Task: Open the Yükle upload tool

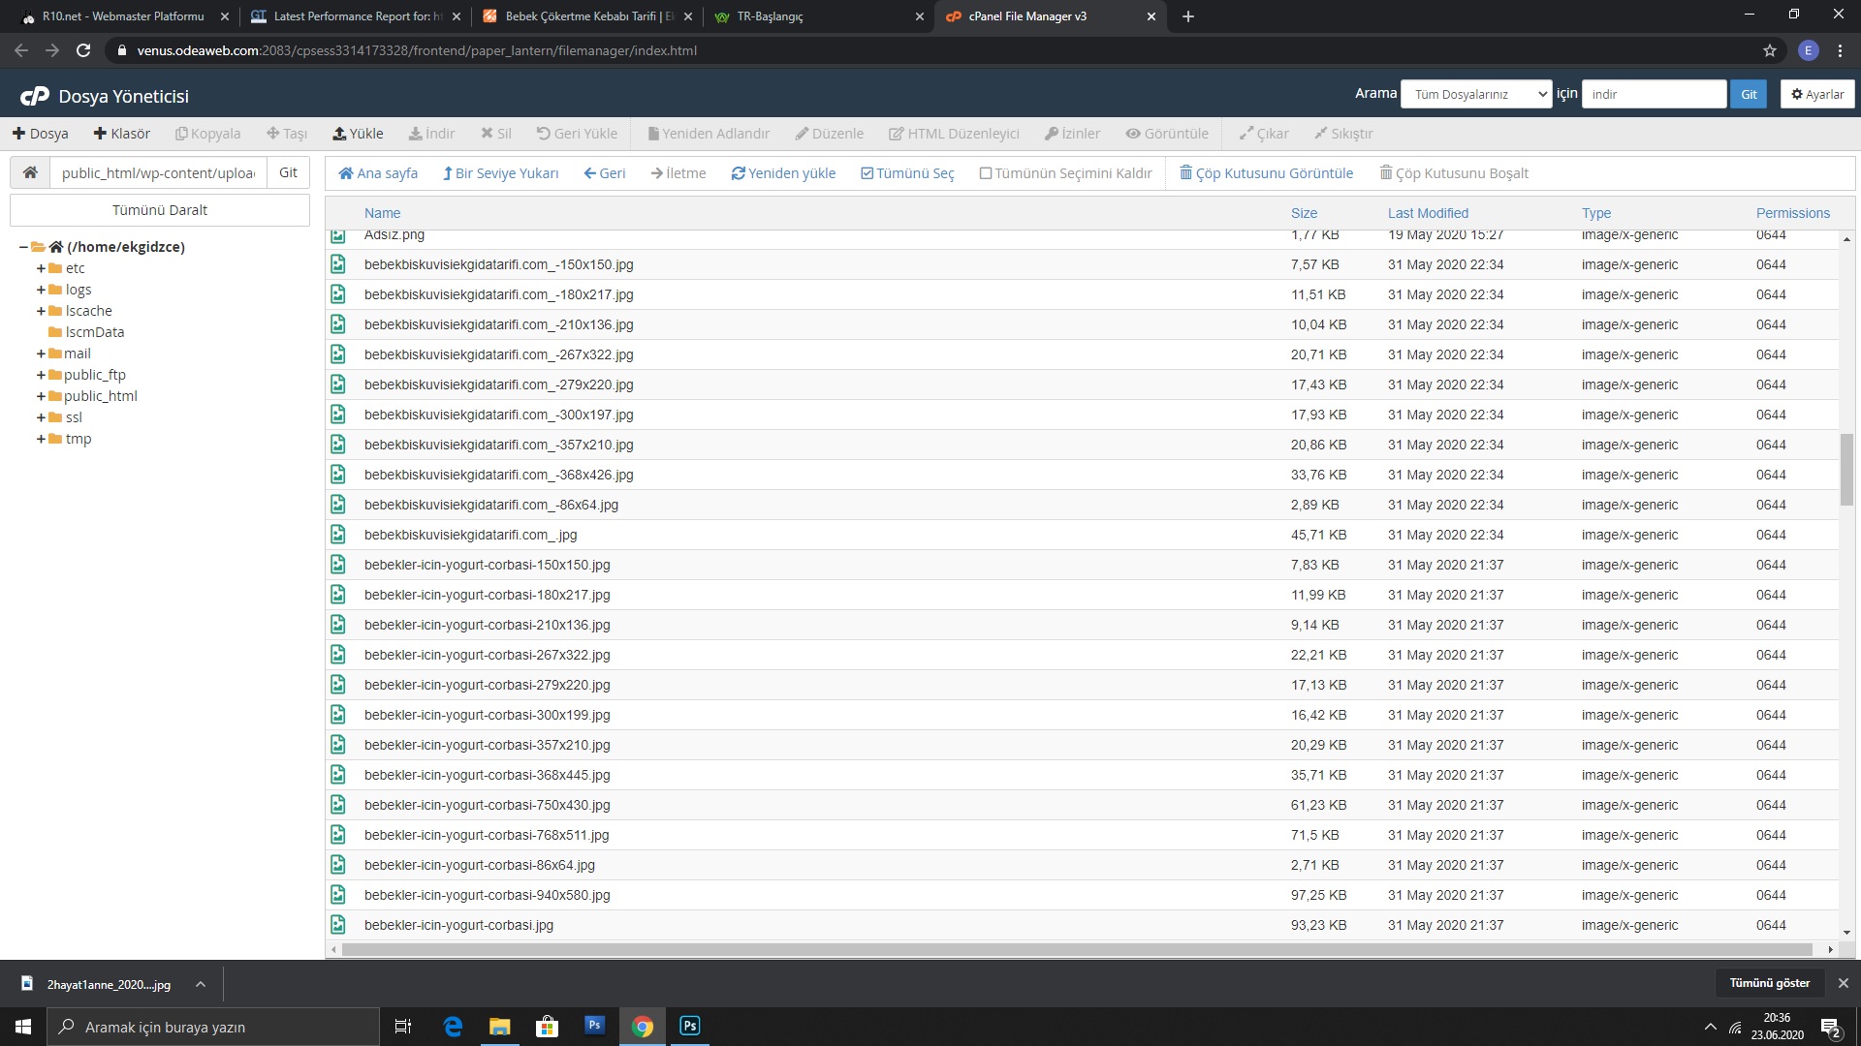Action: coord(358,134)
